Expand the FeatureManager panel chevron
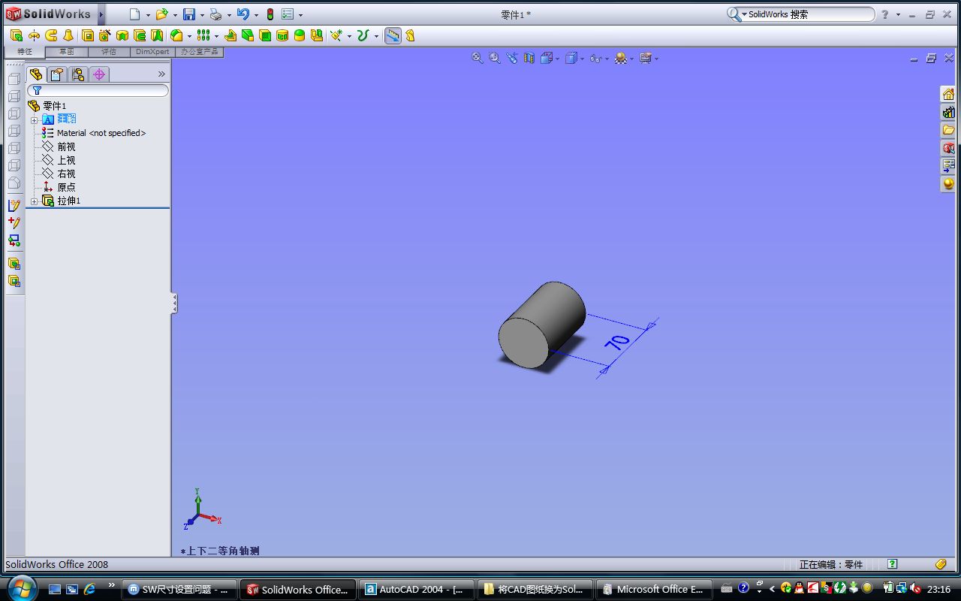 pyautogui.click(x=161, y=74)
